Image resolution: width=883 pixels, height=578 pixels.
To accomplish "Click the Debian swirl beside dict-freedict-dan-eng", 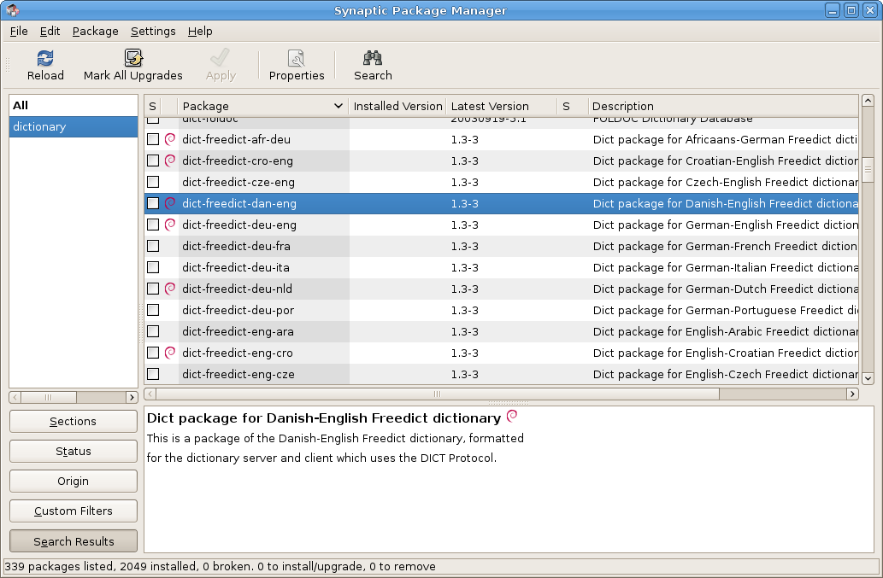I will click(169, 203).
